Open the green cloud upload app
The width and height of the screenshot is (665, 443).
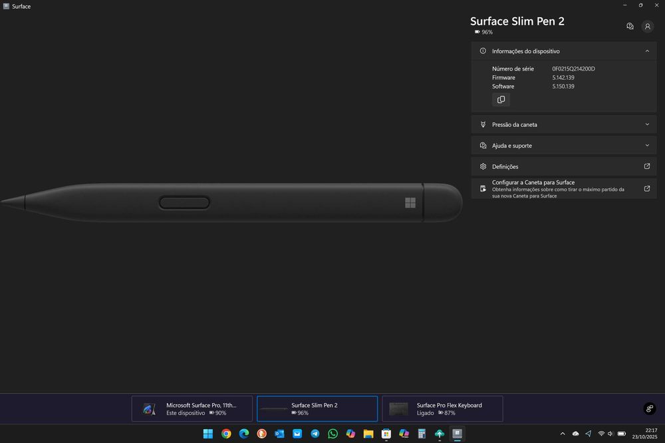[x=440, y=434]
